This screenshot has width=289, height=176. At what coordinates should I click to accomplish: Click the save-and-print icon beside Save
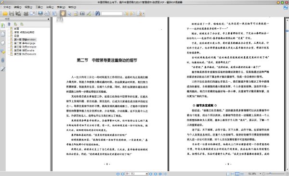click(x=18, y=13)
